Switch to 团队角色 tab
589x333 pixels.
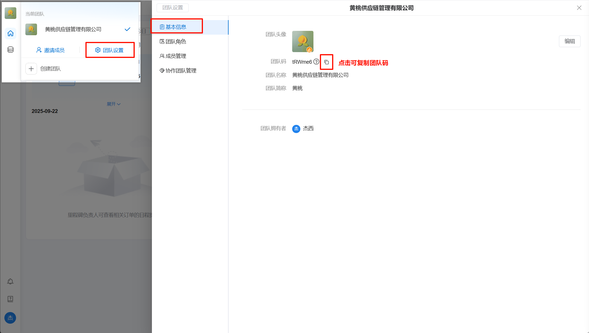[176, 42]
